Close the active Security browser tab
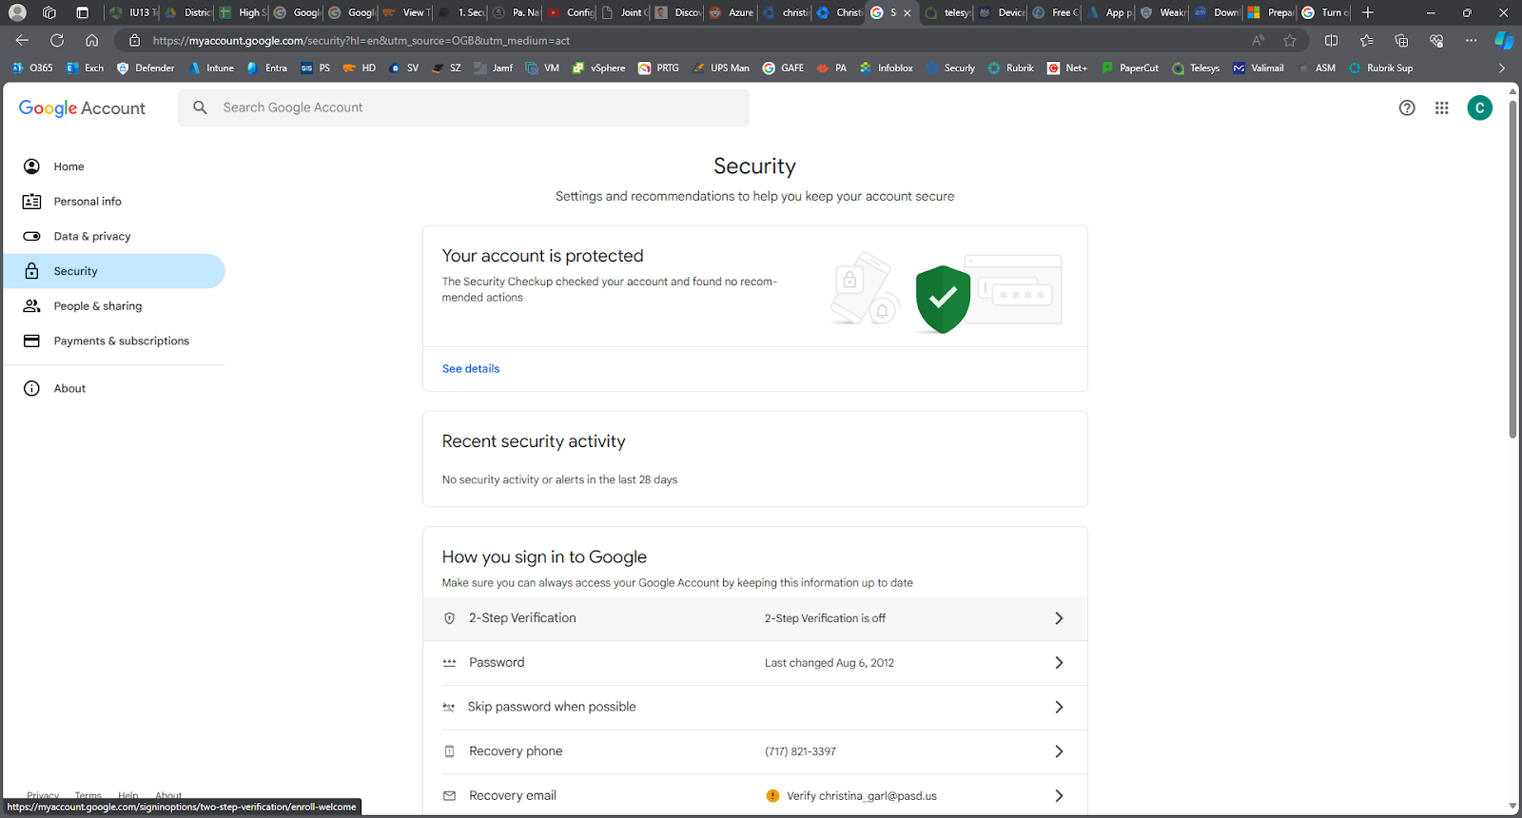 [x=907, y=12]
